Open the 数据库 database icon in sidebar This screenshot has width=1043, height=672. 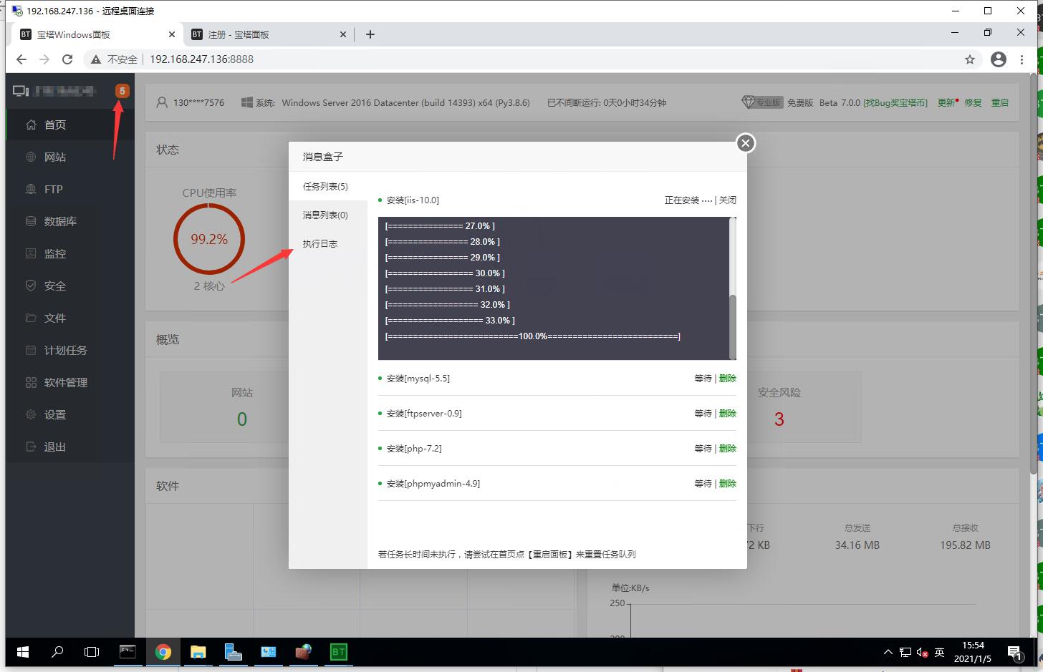click(x=31, y=221)
